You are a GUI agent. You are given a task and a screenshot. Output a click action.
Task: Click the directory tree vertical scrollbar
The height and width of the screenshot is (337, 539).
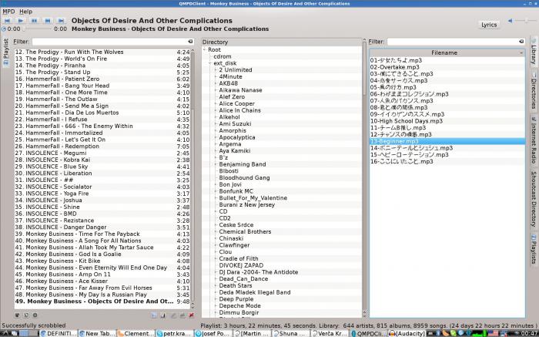coord(364,178)
